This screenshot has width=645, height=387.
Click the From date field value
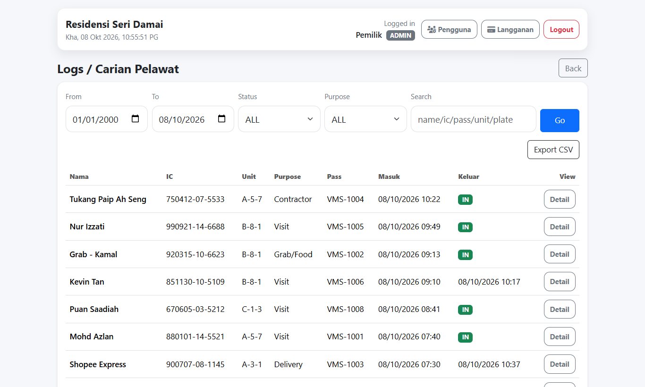pyautogui.click(x=95, y=119)
